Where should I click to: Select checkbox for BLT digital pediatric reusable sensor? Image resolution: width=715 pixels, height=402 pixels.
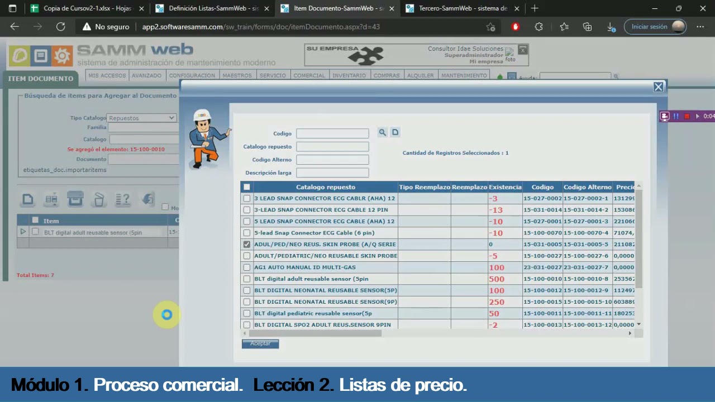tap(247, 313)
